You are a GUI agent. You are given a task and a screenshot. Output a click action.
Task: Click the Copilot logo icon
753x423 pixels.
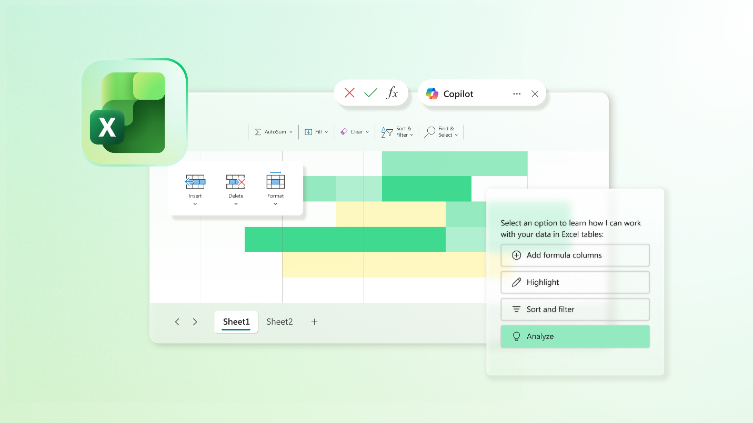coord(432,94)
